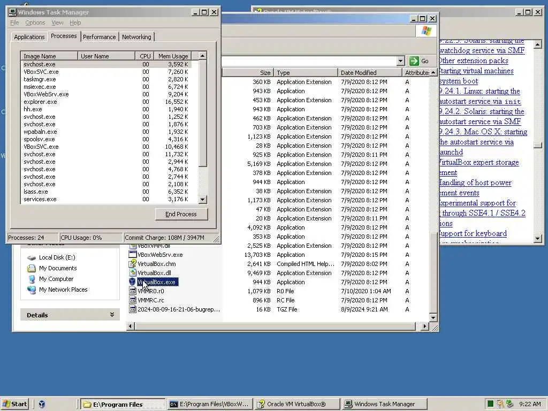Switch to the command prompt taskbar button
548x411 pixels.
[210, 405]
